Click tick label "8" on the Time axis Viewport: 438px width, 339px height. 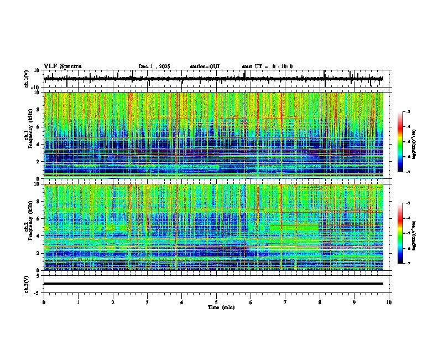[x=320, y=302]
